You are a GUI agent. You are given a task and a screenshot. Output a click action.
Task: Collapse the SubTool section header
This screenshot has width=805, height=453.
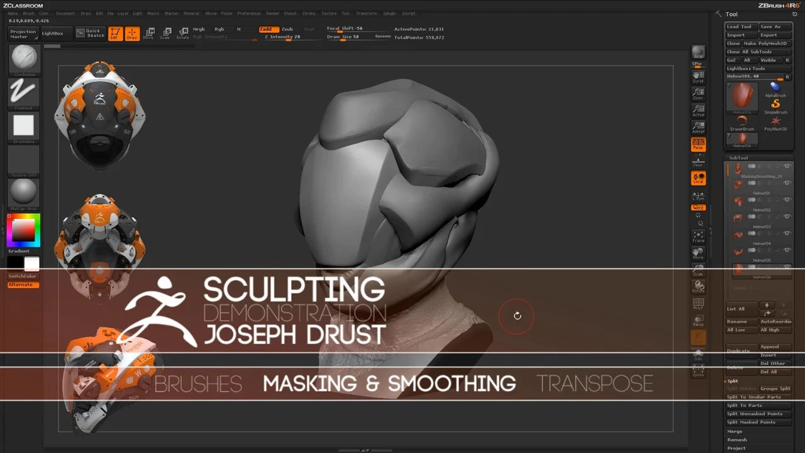[x=738, y=158]
